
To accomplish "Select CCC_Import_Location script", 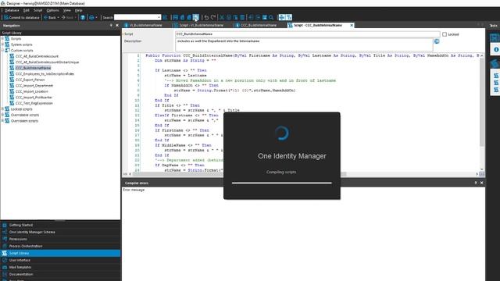I will [x=31, y=91].
